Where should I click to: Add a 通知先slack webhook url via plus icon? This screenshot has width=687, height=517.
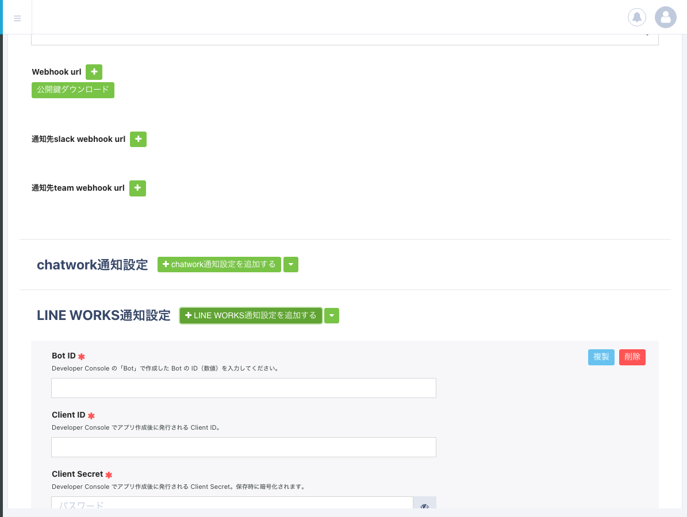click(x=138, y=139)
